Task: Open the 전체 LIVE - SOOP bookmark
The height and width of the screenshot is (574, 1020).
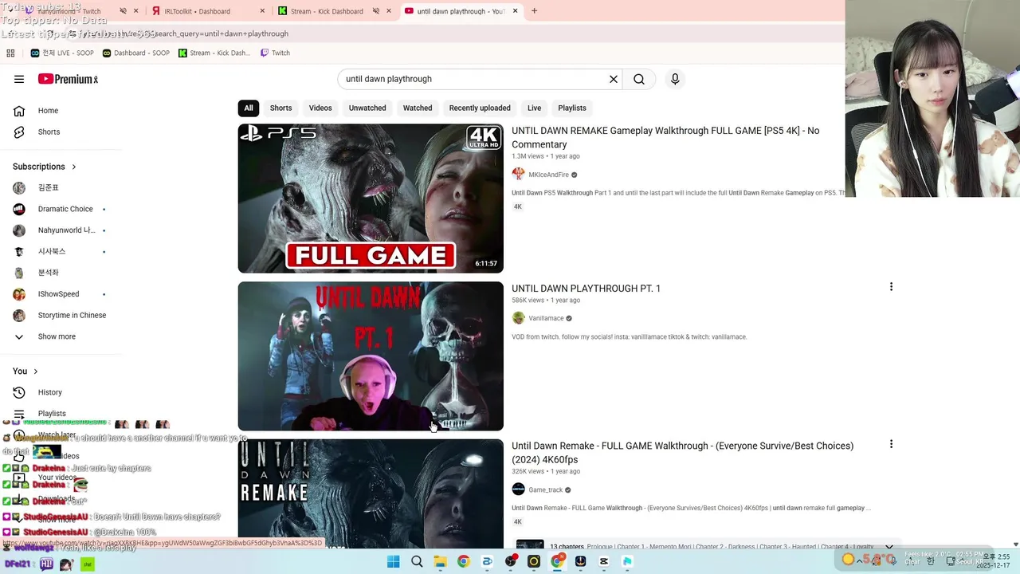Action: (62, 53)
